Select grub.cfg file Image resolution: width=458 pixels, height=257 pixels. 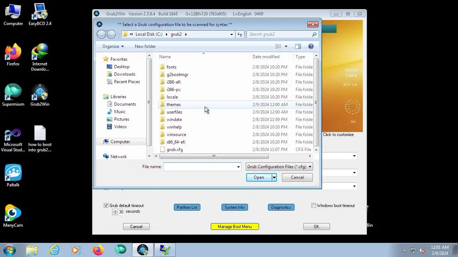coord(175,150)
